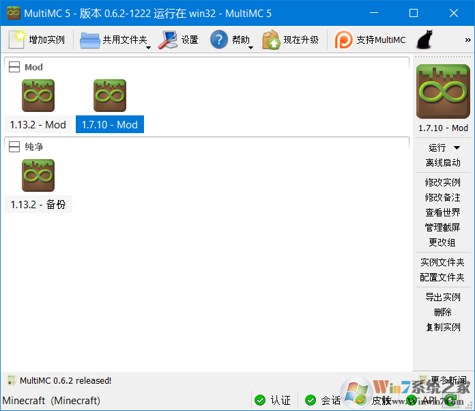This screenshot has width=475, height=411.
Task: Click 查看世界 to view worlds
Action: coord(443,212)
